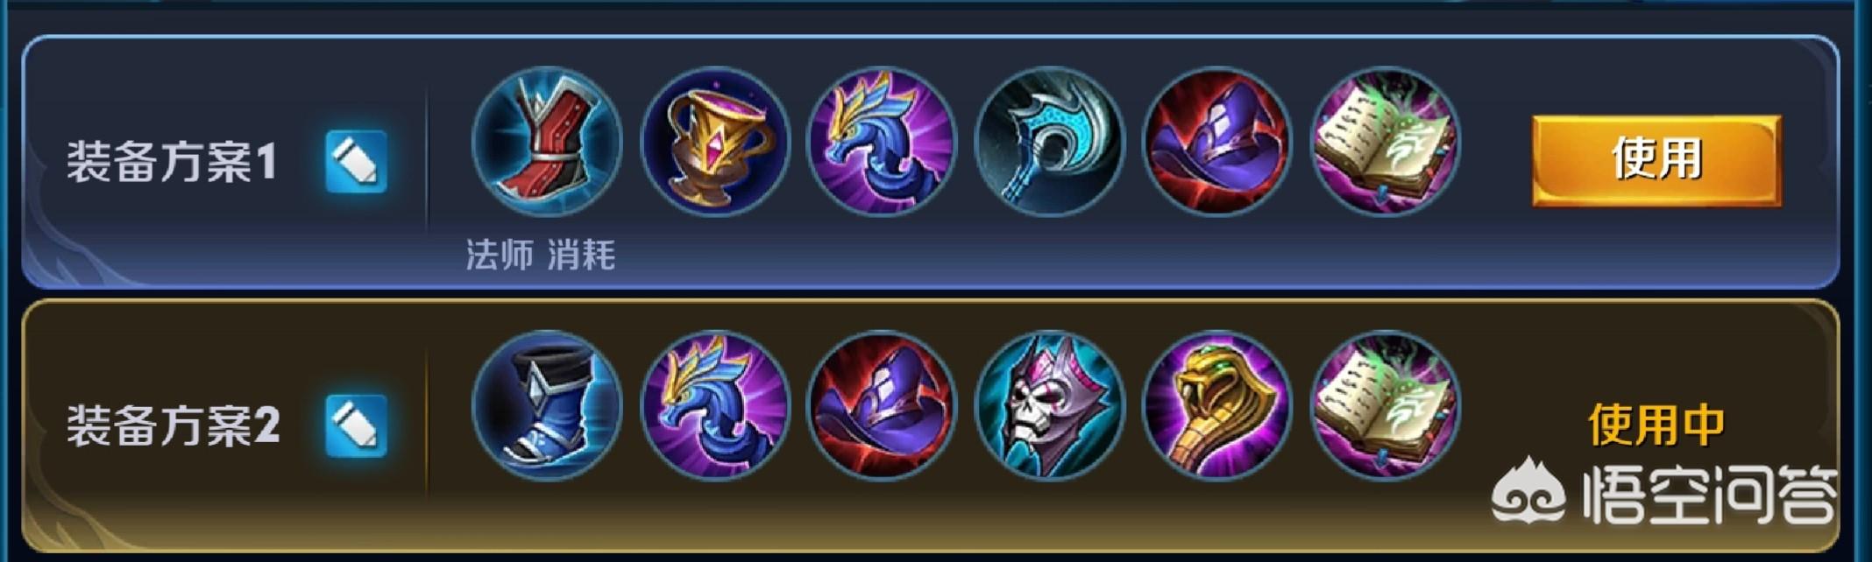Click the golden cobra staff in loadout 2
The image size is (1872, 562).
click(1217, 405)
